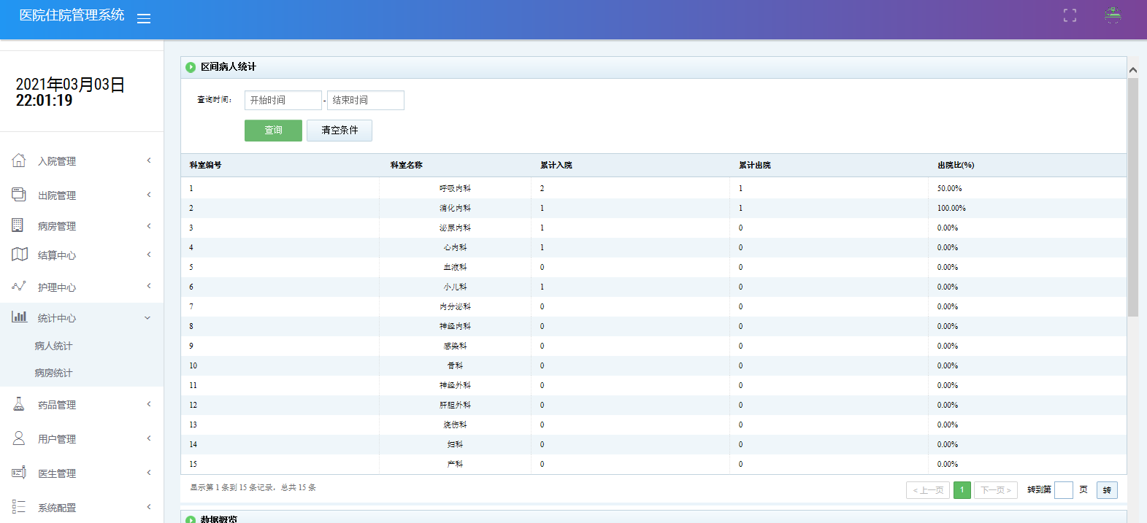The image size is (1147, 523).
Task: Click the 100.00% discharge ratio value
Action: [951, 208]
